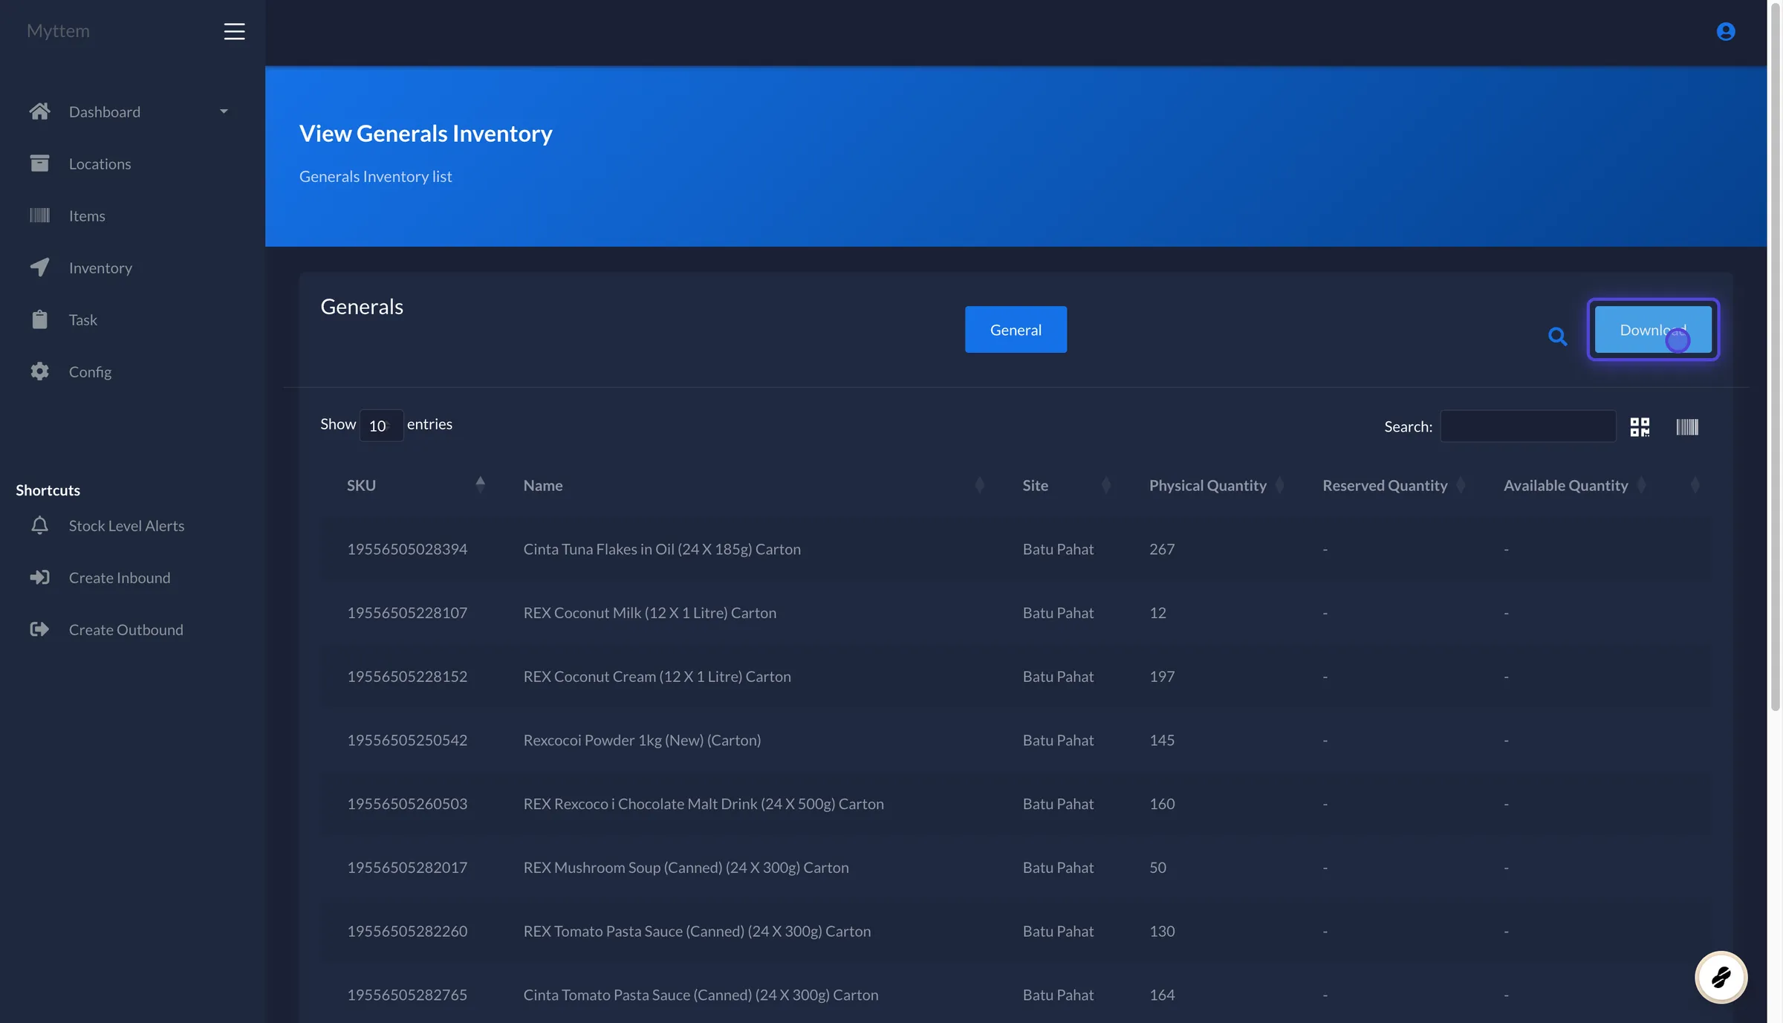Sort by Available Quantity column
The image size is (1783, 1023).
[x=1573, y=485]
